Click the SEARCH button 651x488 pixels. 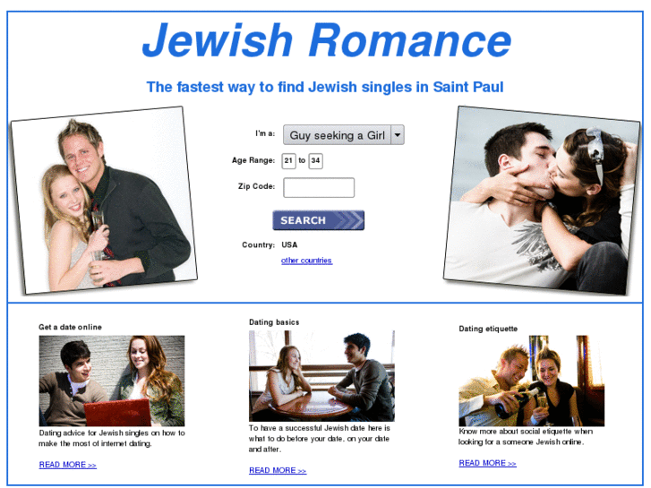tap(319, 220)
